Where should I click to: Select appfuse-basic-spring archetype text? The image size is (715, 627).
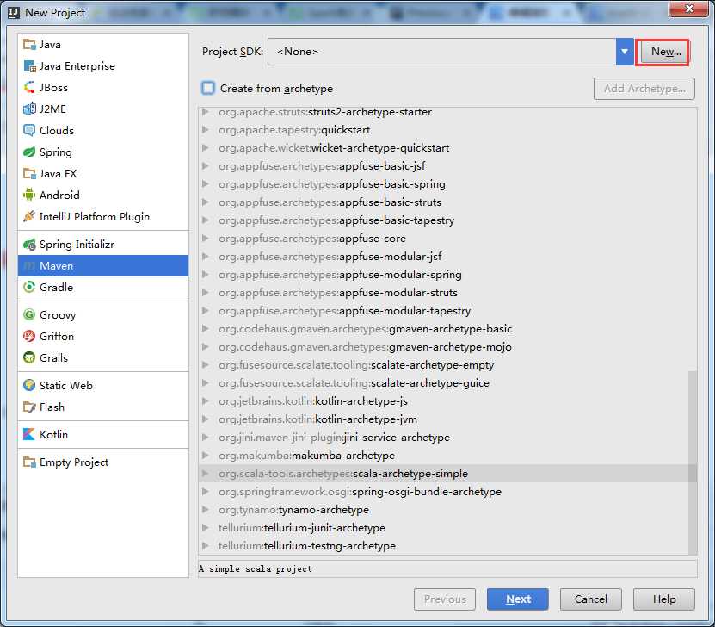[x=392, y=184]
